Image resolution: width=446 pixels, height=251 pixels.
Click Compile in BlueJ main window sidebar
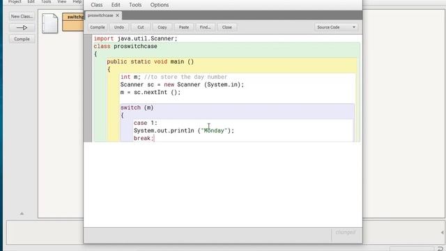click(x=22, y=39)
